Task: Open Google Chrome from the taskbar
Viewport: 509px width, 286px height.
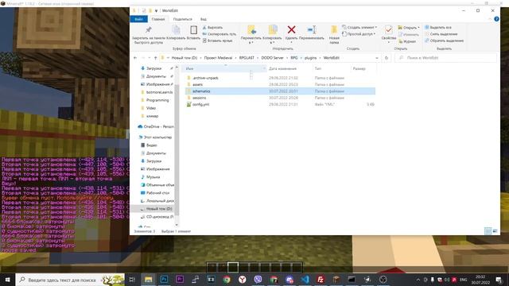Action: pos(227,280)
